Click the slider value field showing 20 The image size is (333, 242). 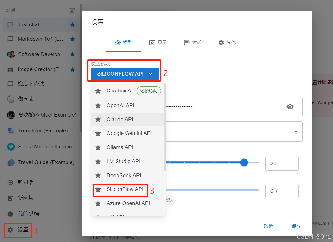[x=282, y=164]
